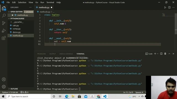Open the Extensions view
This screenshot has width=177, height=99.
[4, 38]
